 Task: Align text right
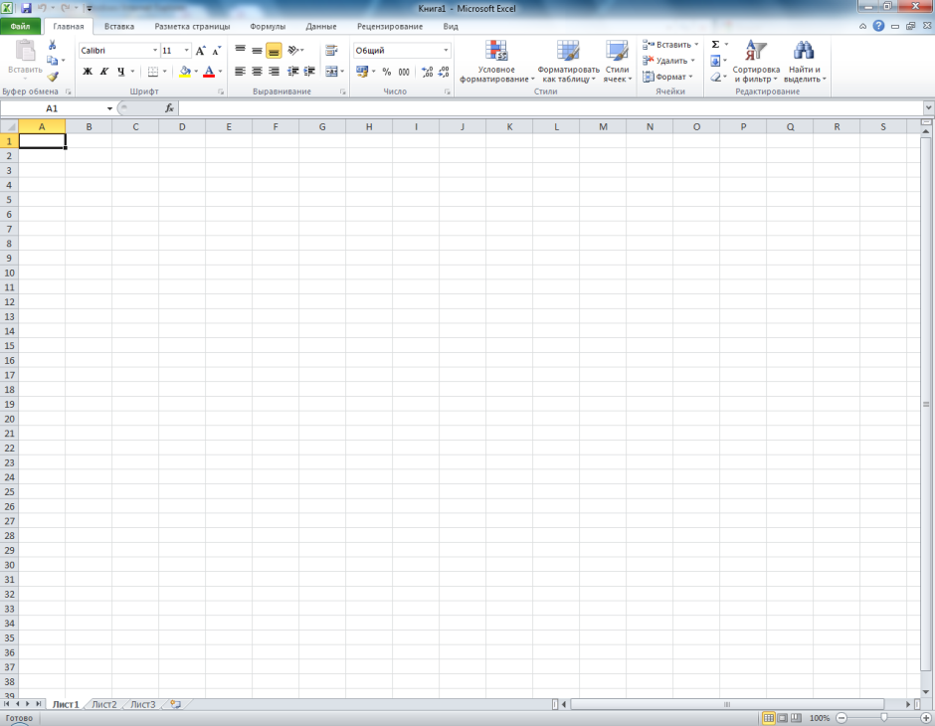pos(274,72)
